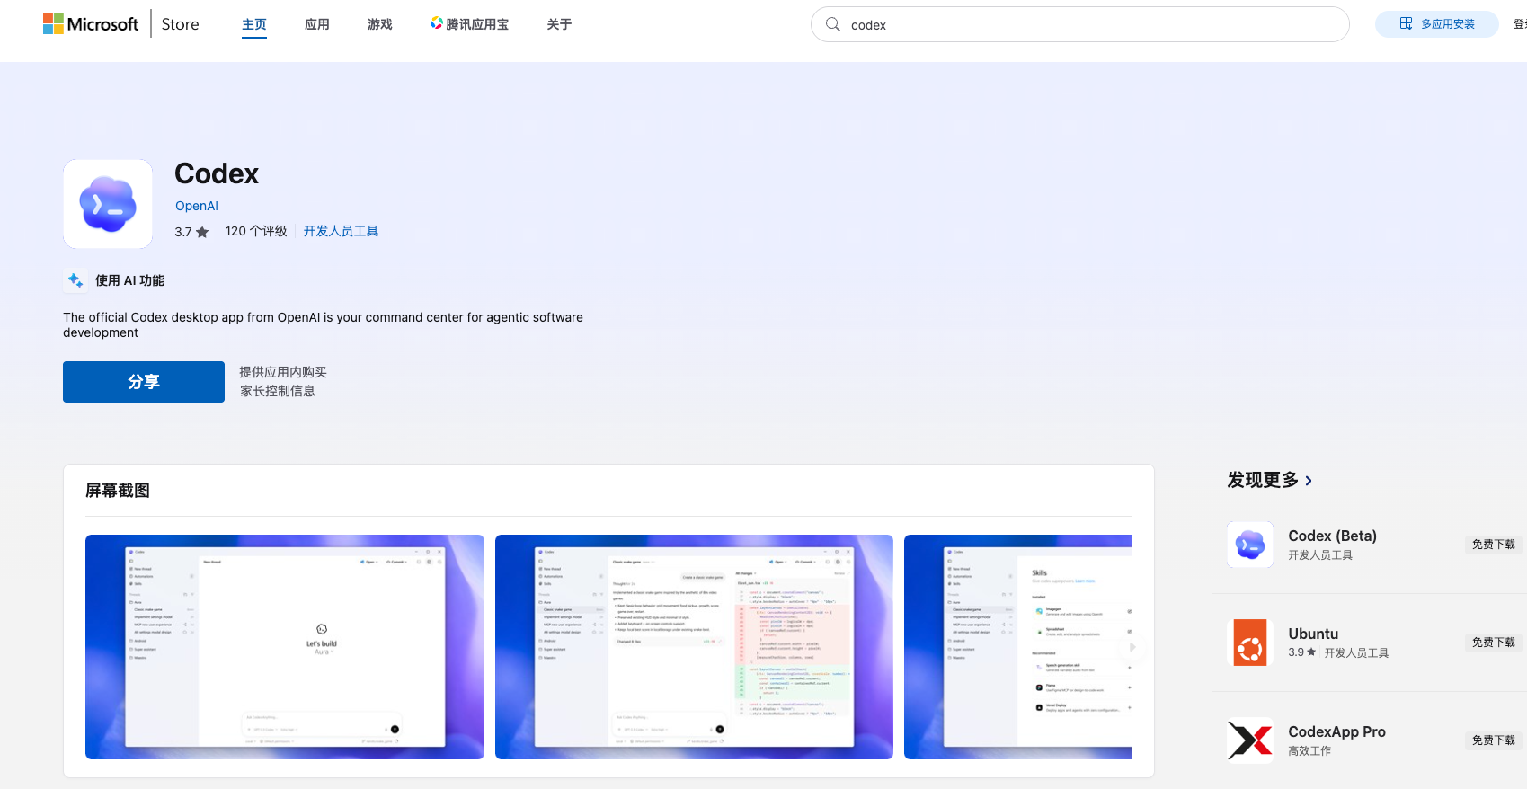Open the third screenshot showing Skills

pos(1018,647)
